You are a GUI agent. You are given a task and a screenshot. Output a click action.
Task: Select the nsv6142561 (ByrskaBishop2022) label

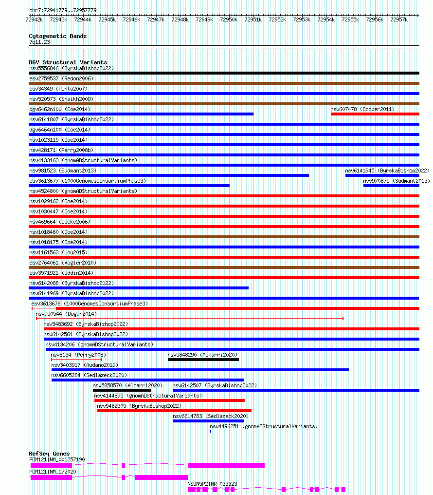[86, 334]
